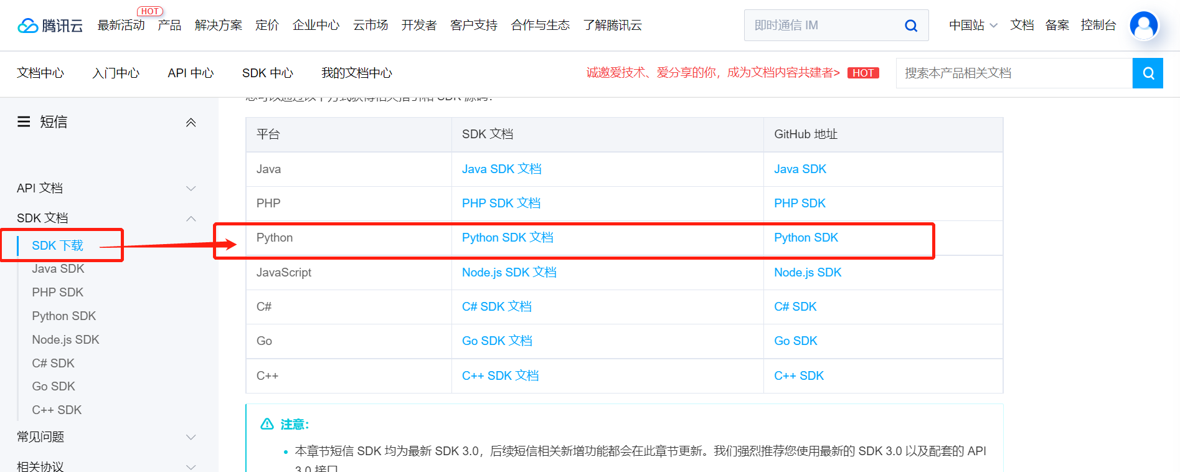Open the C# SDK 文档 link

(x=497, y=307)
